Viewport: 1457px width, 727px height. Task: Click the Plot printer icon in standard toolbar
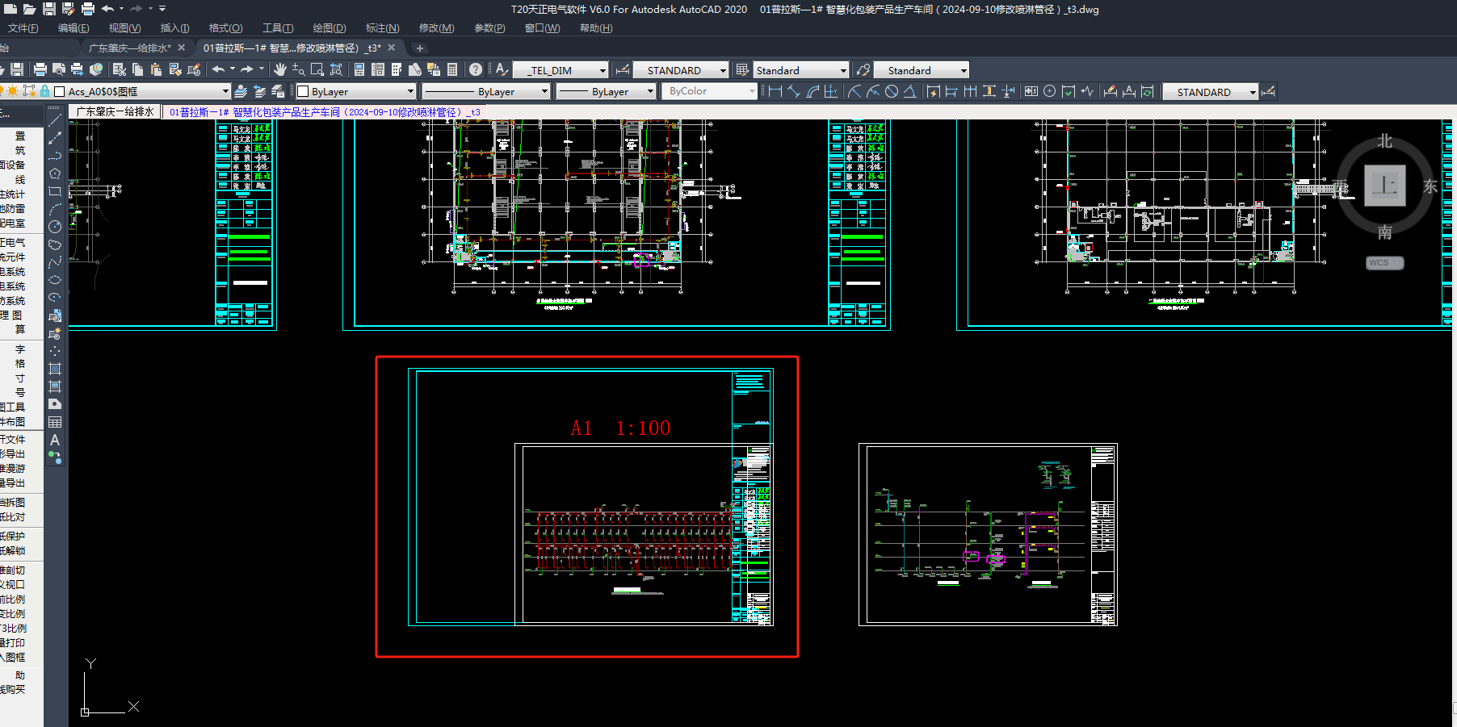pyautogui.click(x=40, y=69)
